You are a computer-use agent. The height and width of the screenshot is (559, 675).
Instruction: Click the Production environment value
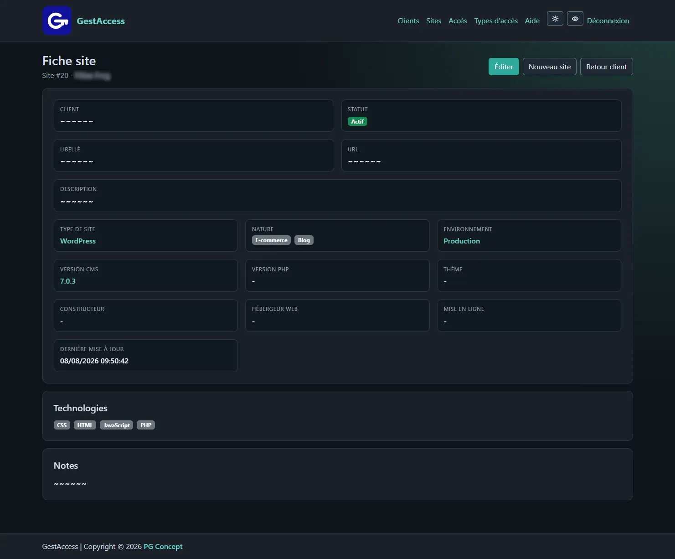point(462,241)
